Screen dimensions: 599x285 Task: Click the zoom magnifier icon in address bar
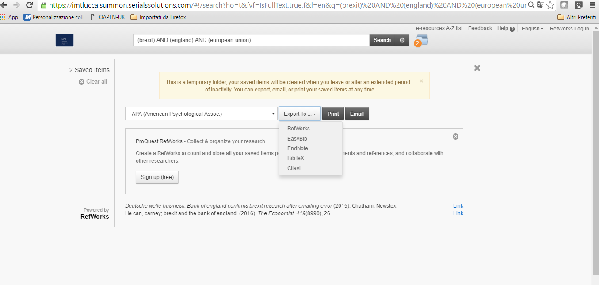click(531, 5)
